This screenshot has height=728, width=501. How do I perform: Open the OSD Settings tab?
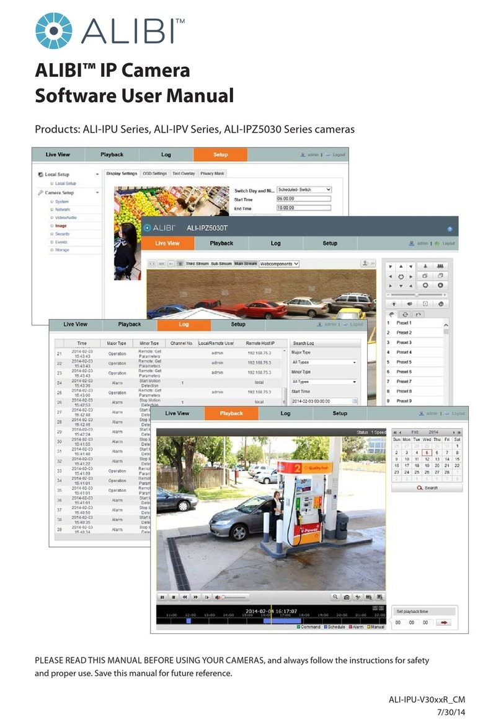point(155,173)
